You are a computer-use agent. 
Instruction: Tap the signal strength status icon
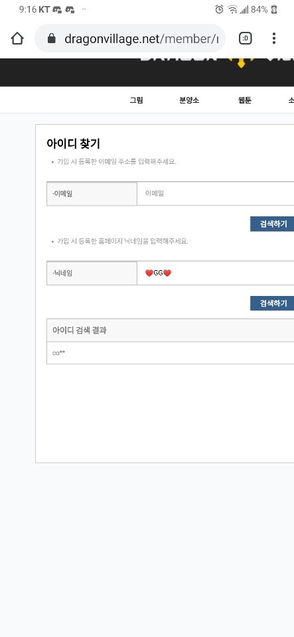244,9
